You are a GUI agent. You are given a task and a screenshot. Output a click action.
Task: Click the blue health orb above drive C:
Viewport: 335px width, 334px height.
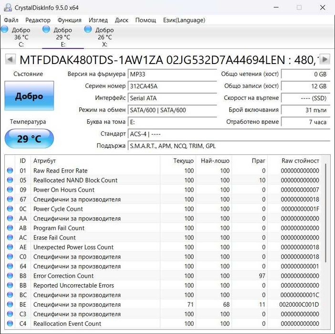[5, 29]
